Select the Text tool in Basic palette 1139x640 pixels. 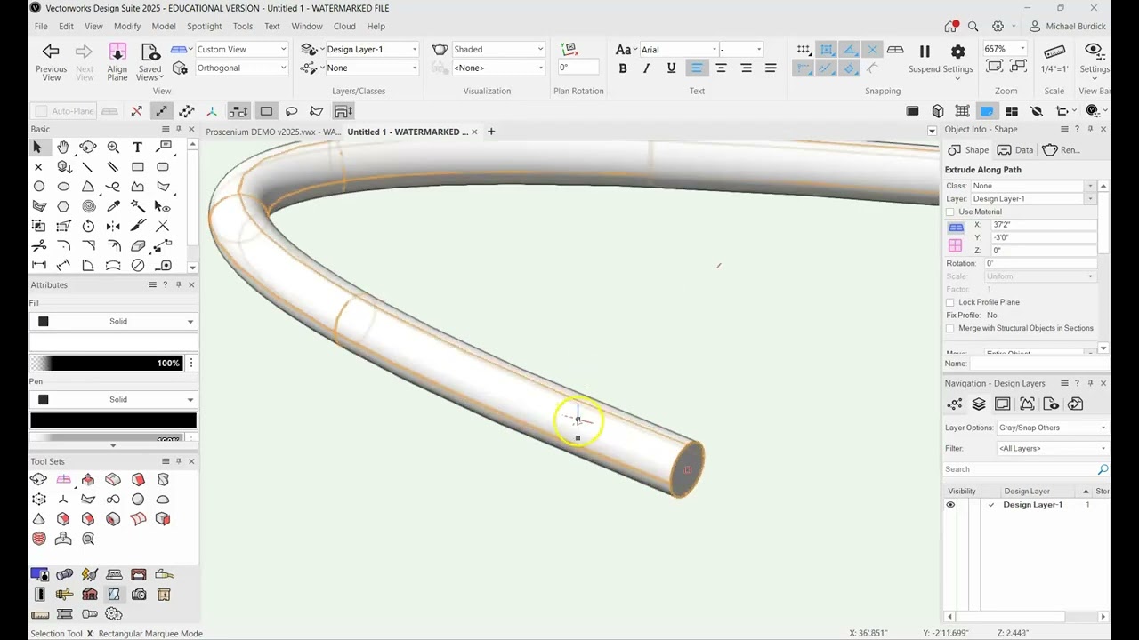tap(138, 147)
